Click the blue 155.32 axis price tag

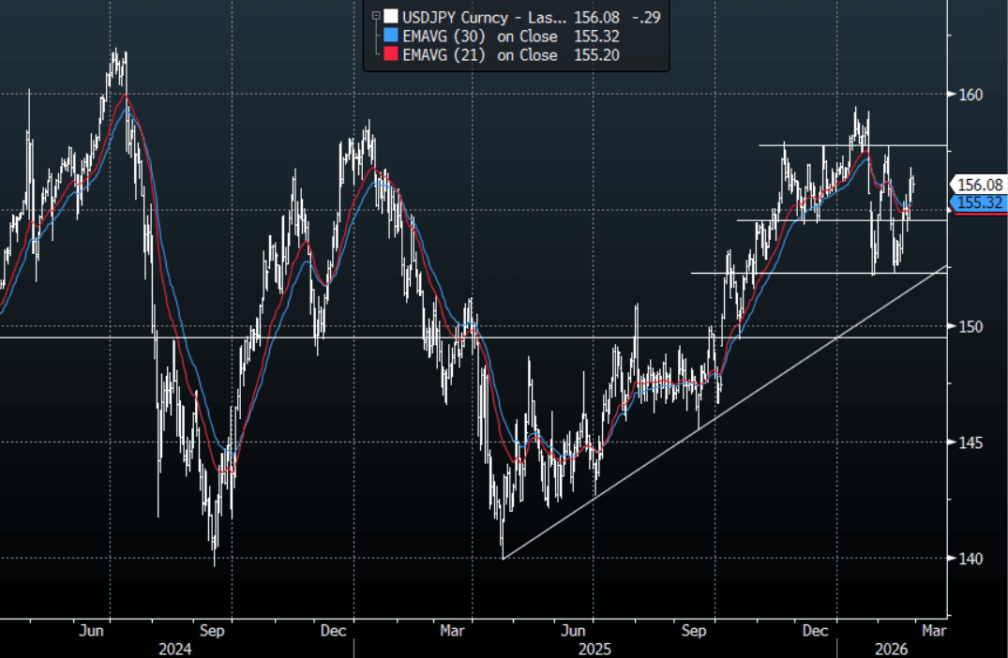click(x=979, y=203)
